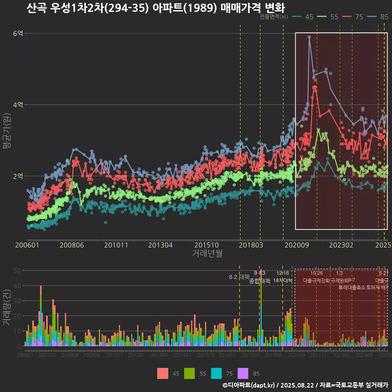
Task: Click '201011' on the price chart x-axis
Action: pos(116,245)
